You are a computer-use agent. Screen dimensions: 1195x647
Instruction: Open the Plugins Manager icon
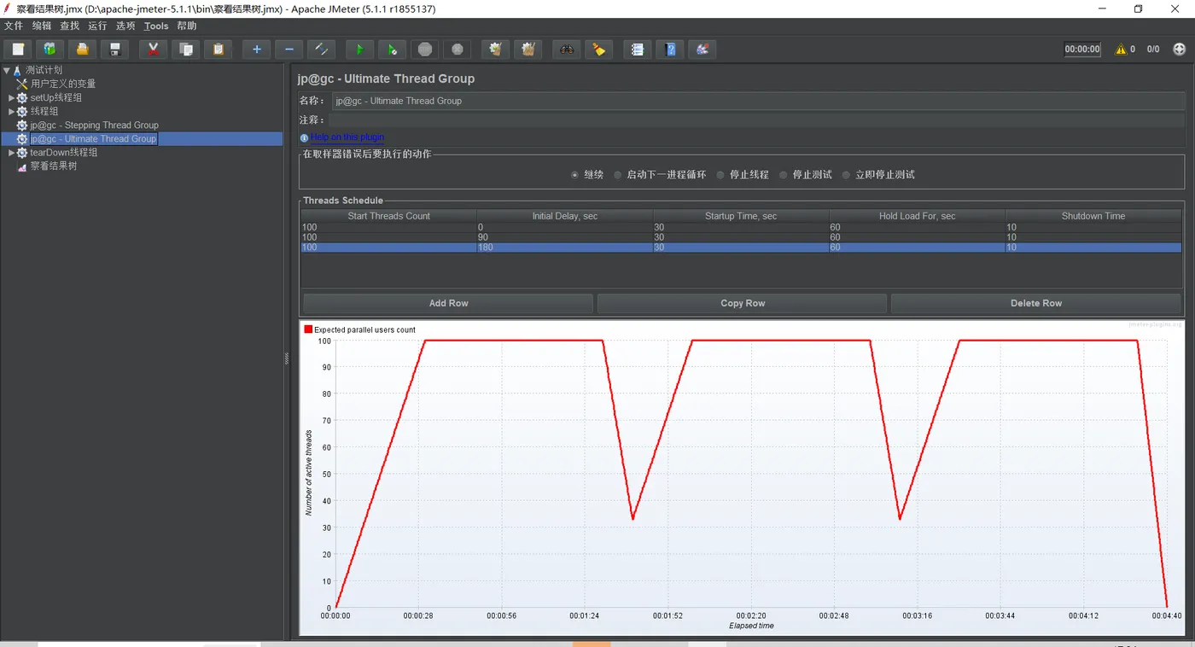702,50
